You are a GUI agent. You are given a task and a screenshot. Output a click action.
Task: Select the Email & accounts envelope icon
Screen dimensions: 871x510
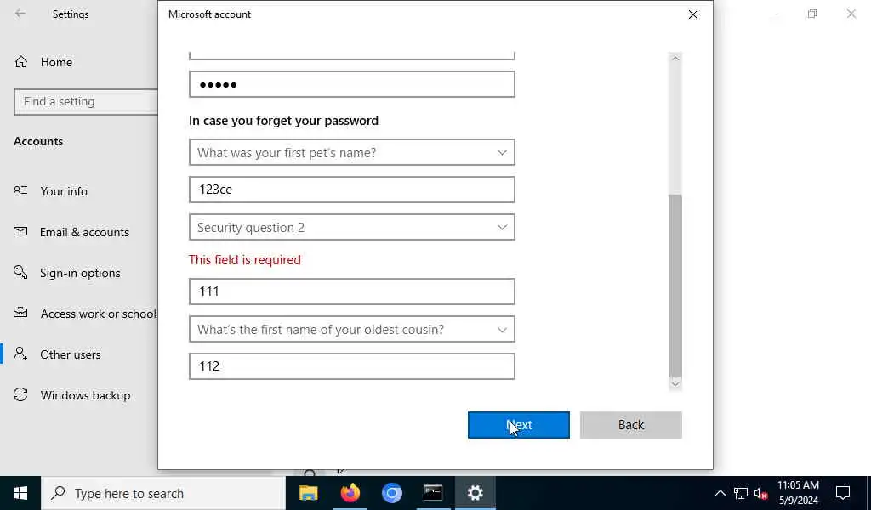[20, 231]
